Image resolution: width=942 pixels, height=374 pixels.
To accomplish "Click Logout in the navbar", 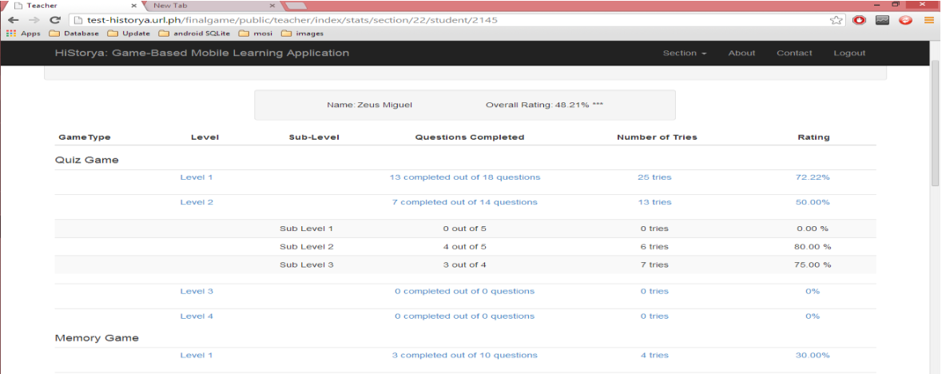I will pos(849,53).
